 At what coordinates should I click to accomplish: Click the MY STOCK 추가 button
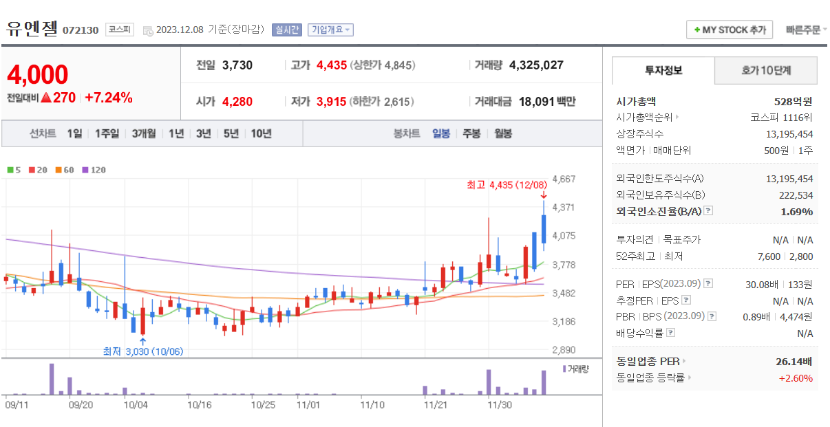click(x=730, y=30)
